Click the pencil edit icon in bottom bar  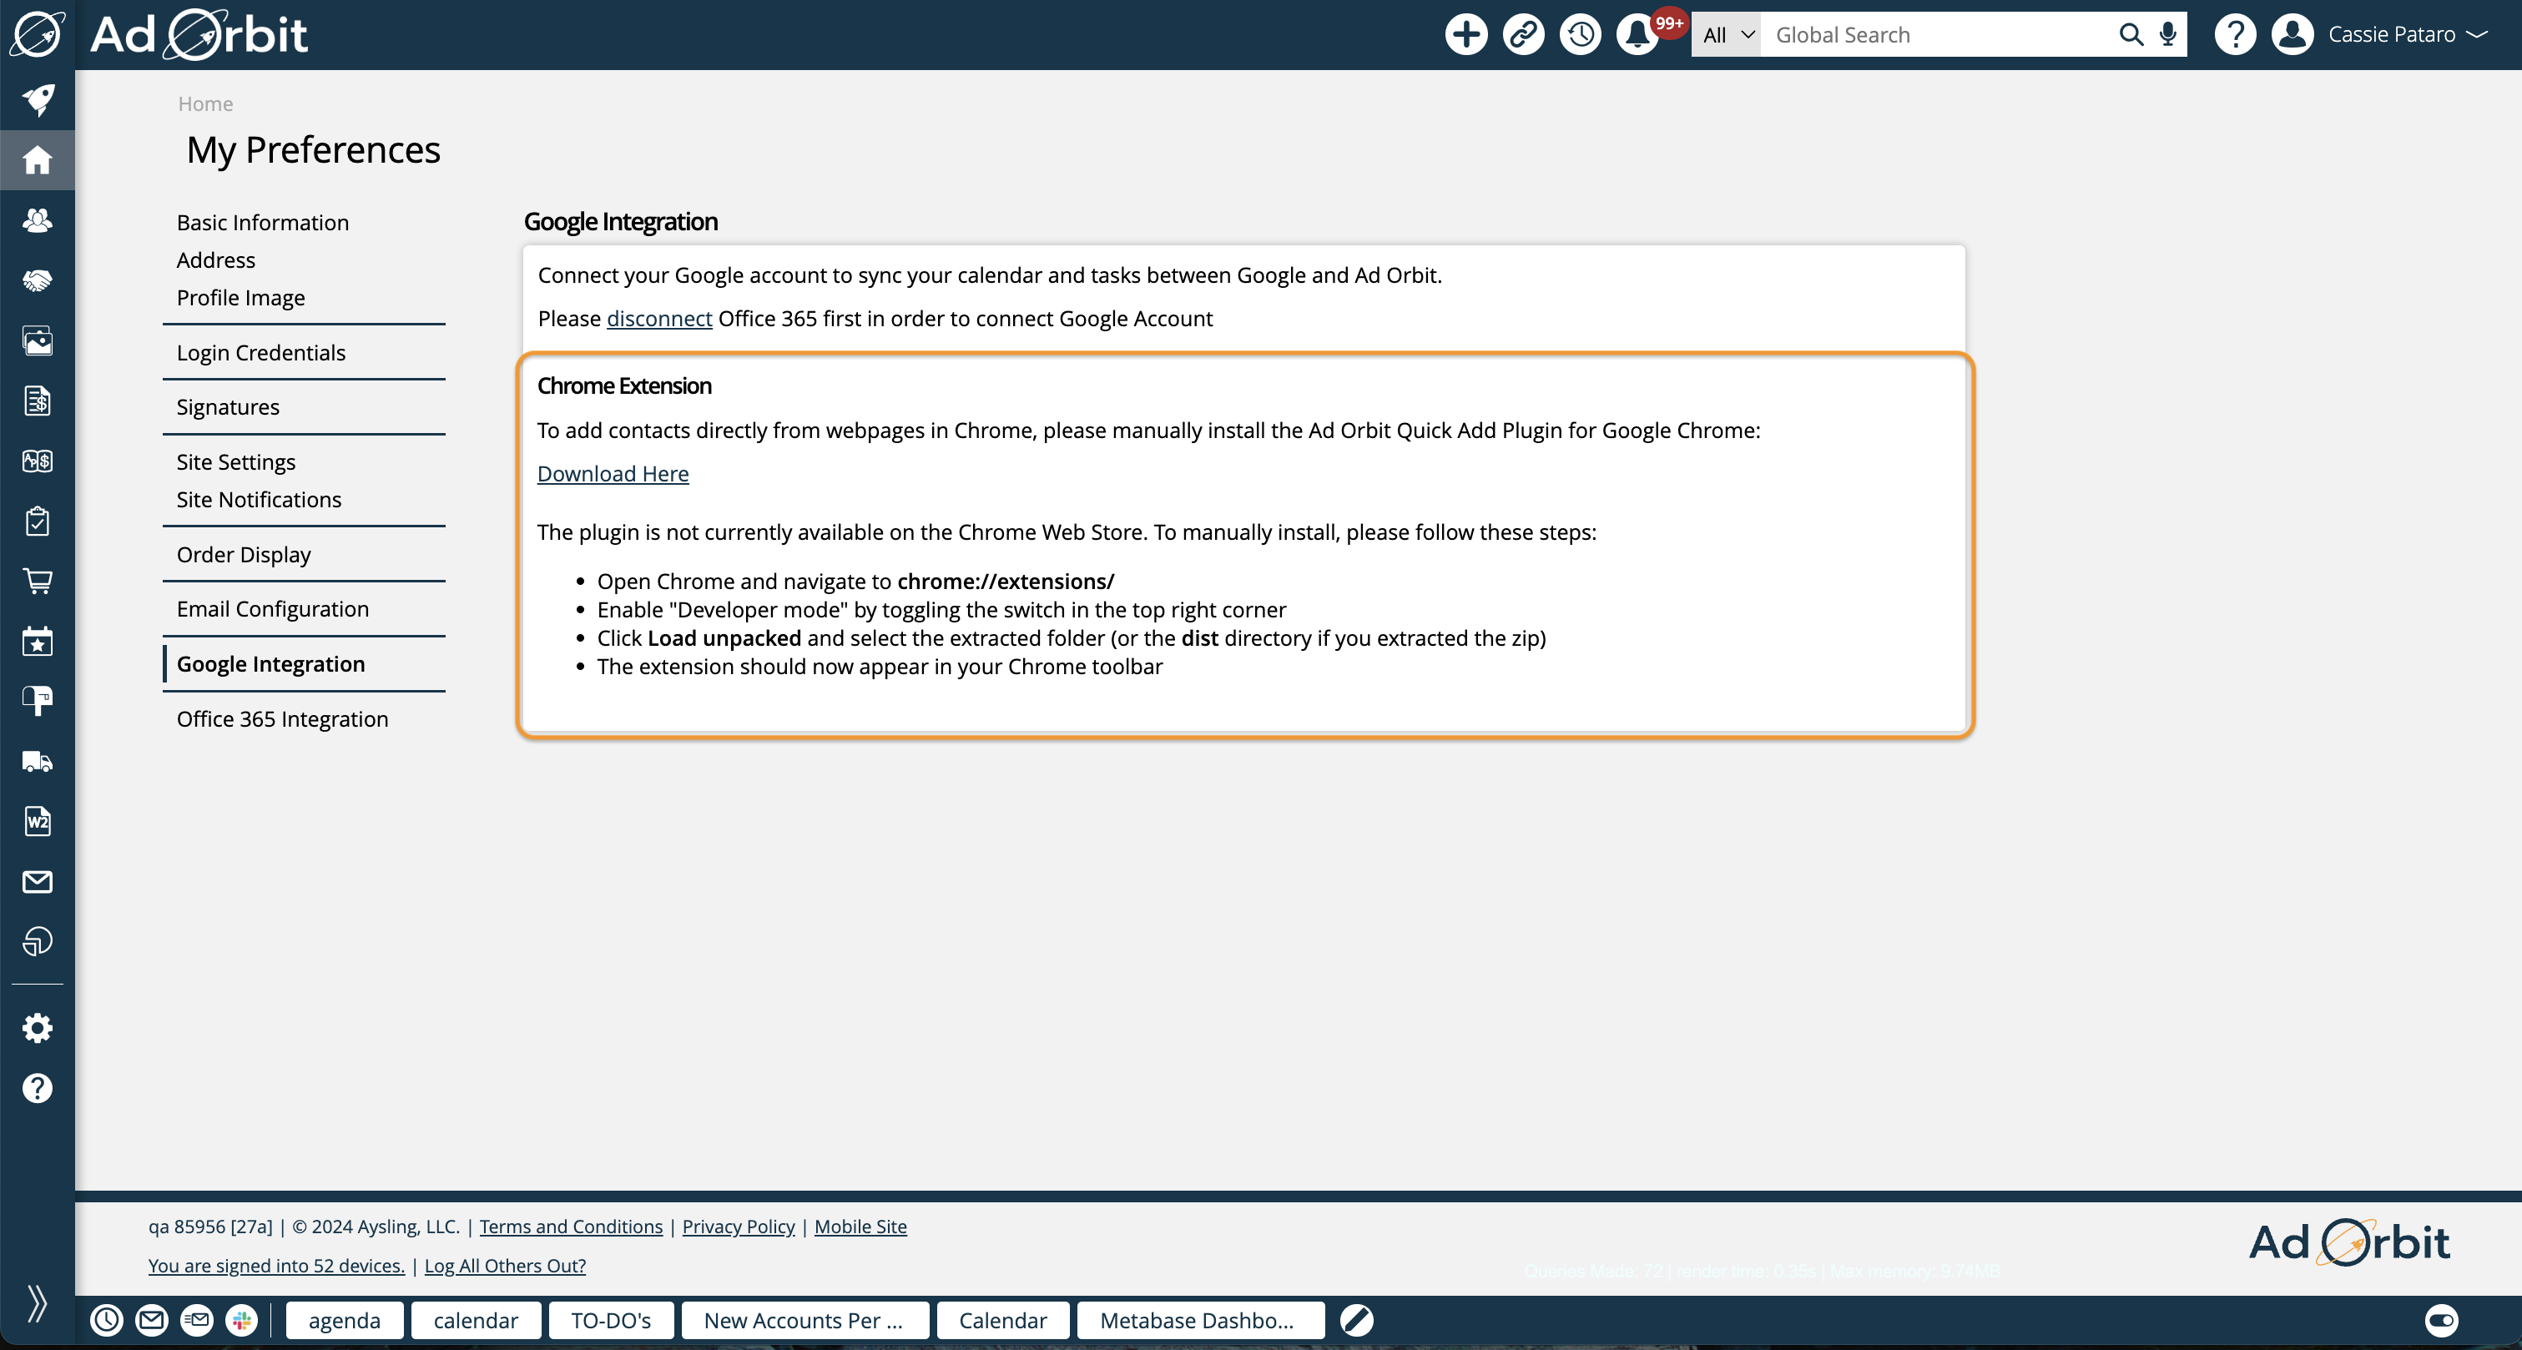(1356, 1320)
